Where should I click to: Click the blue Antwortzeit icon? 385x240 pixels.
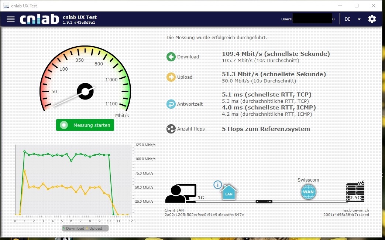pyautogui.click(x=171, y=104)
